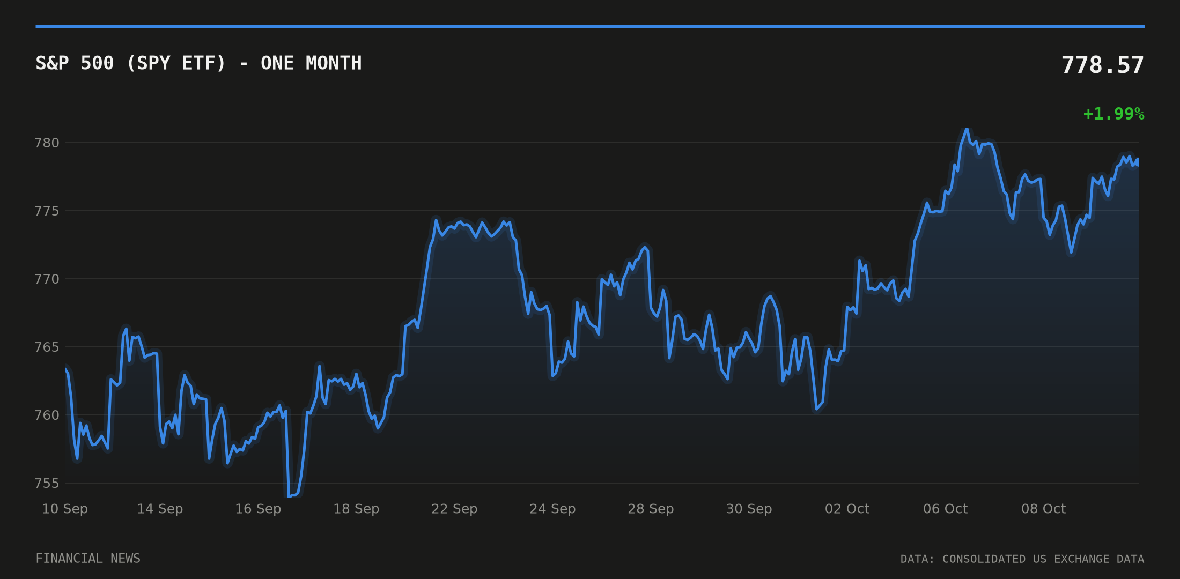This screenshot has height=579, width=1180.
Task: Click the 775 y-axis label
Action: click(47, 211)
